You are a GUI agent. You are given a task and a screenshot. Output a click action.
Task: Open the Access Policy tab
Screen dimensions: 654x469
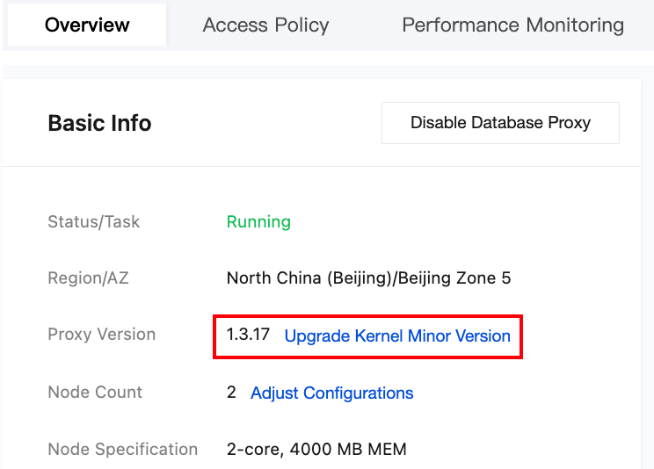pyautogui.click(x=265, y=25)
